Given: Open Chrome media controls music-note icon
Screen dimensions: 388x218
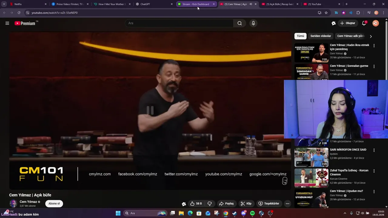Looking at the screenshot, I should pyautogui.click(x=369, y=13).
